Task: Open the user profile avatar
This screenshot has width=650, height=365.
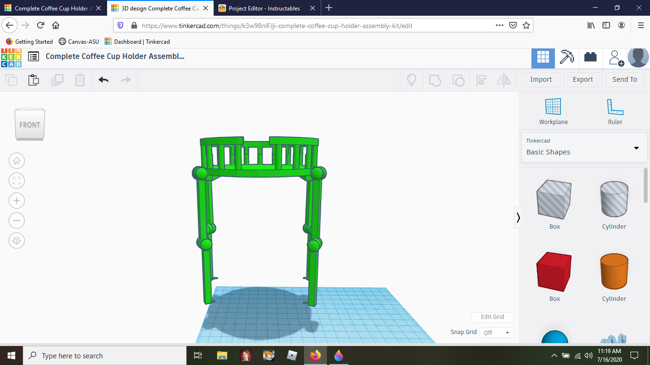Action: [x=638, y=58]
